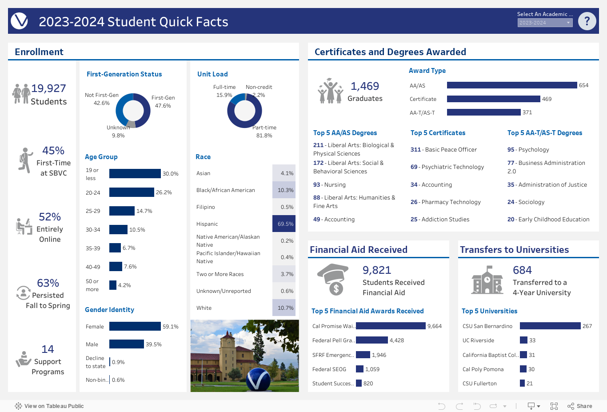The width and height of the screenshot is (607, 412).
Task: Select the Female gender bar
Action: pos(135,326)
